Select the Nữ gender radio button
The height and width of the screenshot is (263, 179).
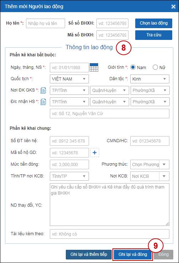[x=155, y=67]
